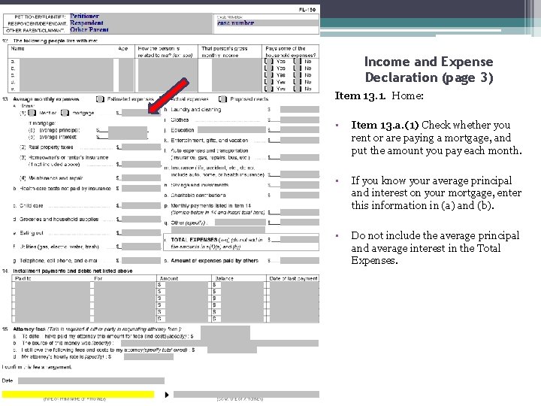Check the Yes box in household row a
This screenshot has width=541, height=406.
pyautogui.click(x=268, y=62)
